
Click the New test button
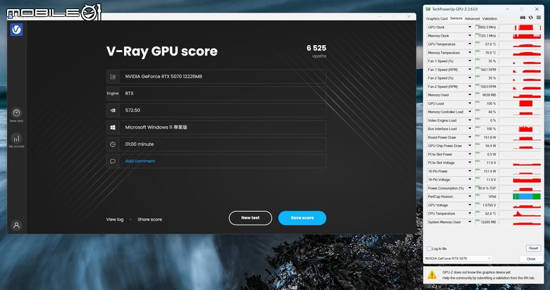[x=250, y=217]
